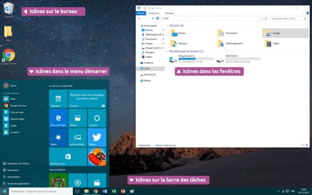Click Obtenir Skype in the start menu
This screenshot has width=312, height=195.
(x=22, y=119)
